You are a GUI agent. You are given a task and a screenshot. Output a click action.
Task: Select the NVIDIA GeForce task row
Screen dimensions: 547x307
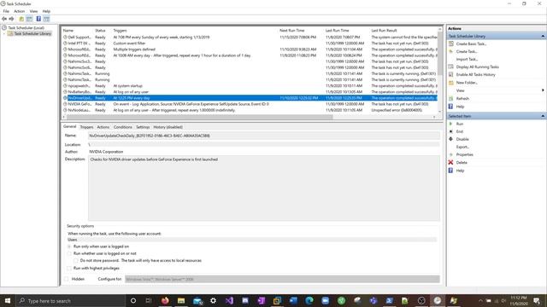click(250, 104)
